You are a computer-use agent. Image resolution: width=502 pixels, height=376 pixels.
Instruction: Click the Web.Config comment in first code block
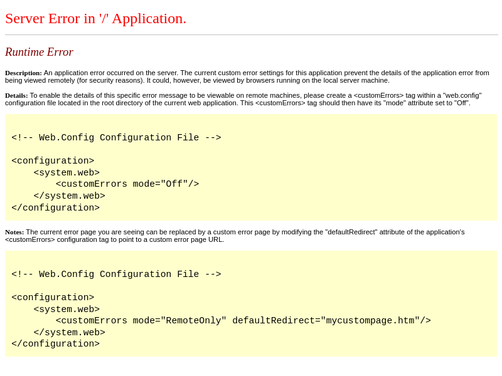point(116,138)
